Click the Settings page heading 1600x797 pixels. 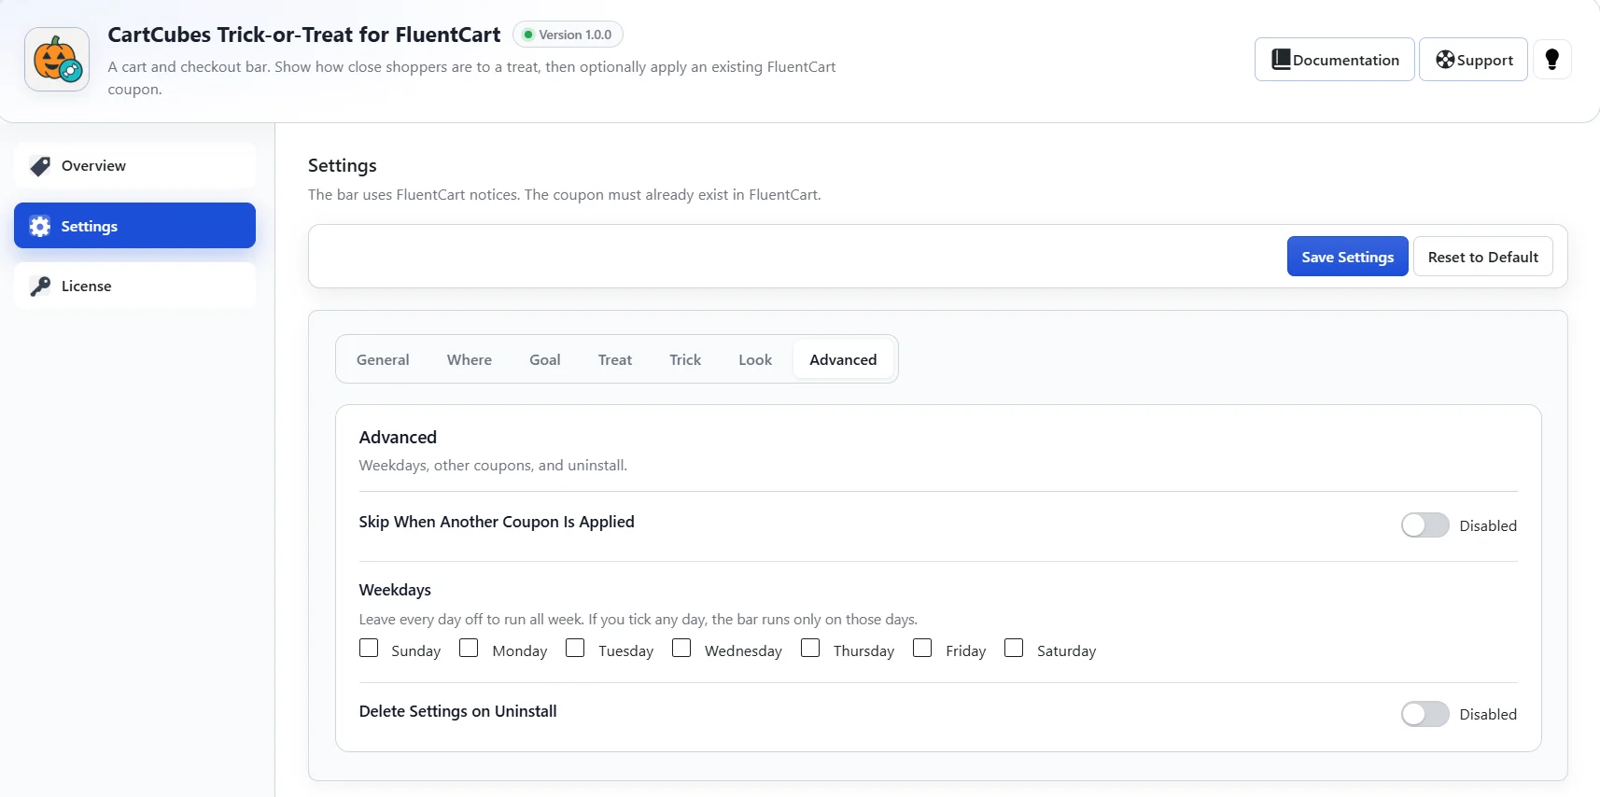[343, 165]
